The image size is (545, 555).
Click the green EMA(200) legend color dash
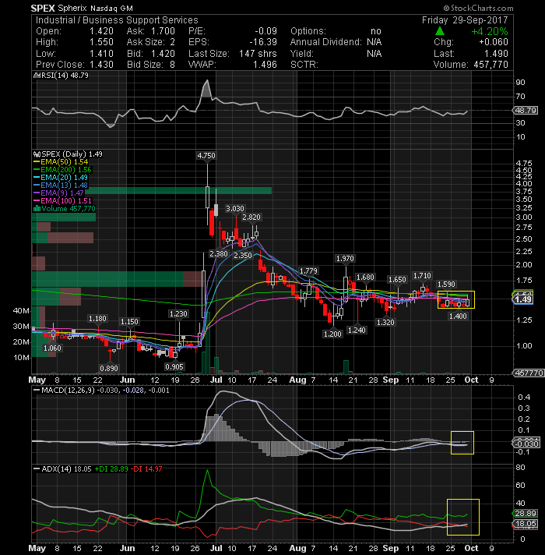click(x=37, y=170)
